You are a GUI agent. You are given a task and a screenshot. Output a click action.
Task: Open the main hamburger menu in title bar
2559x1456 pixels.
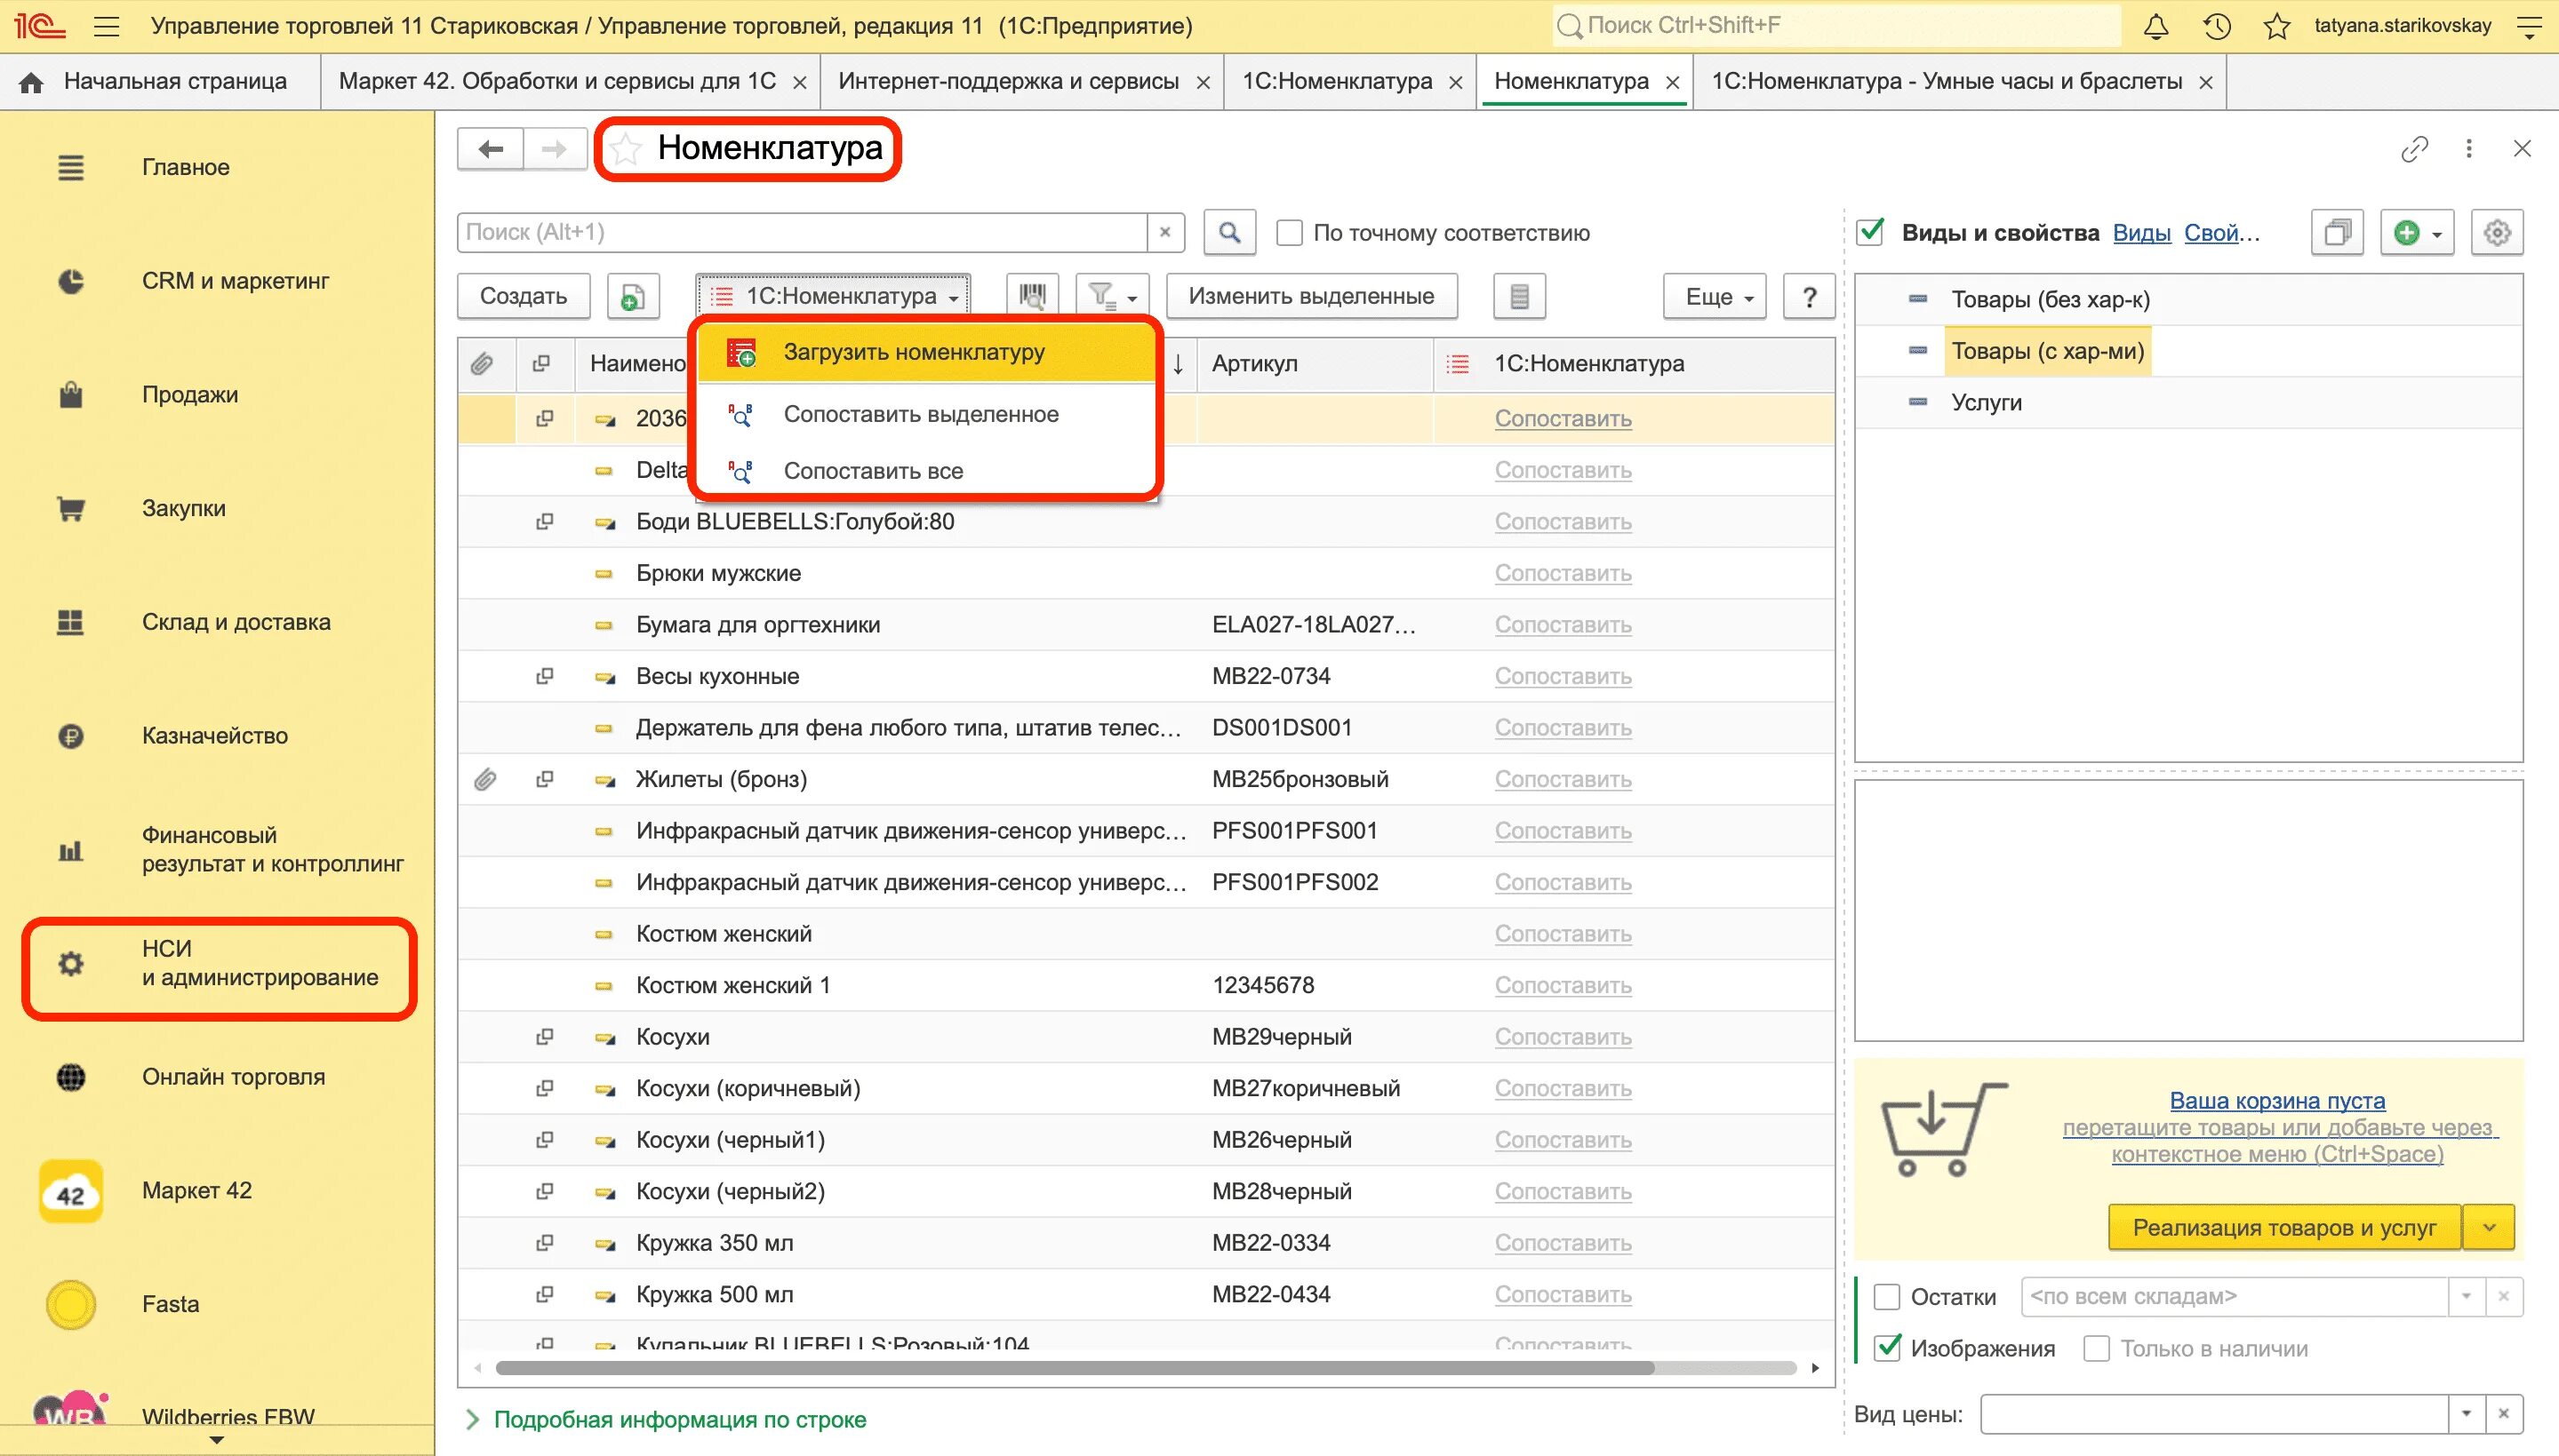(106, 26)
